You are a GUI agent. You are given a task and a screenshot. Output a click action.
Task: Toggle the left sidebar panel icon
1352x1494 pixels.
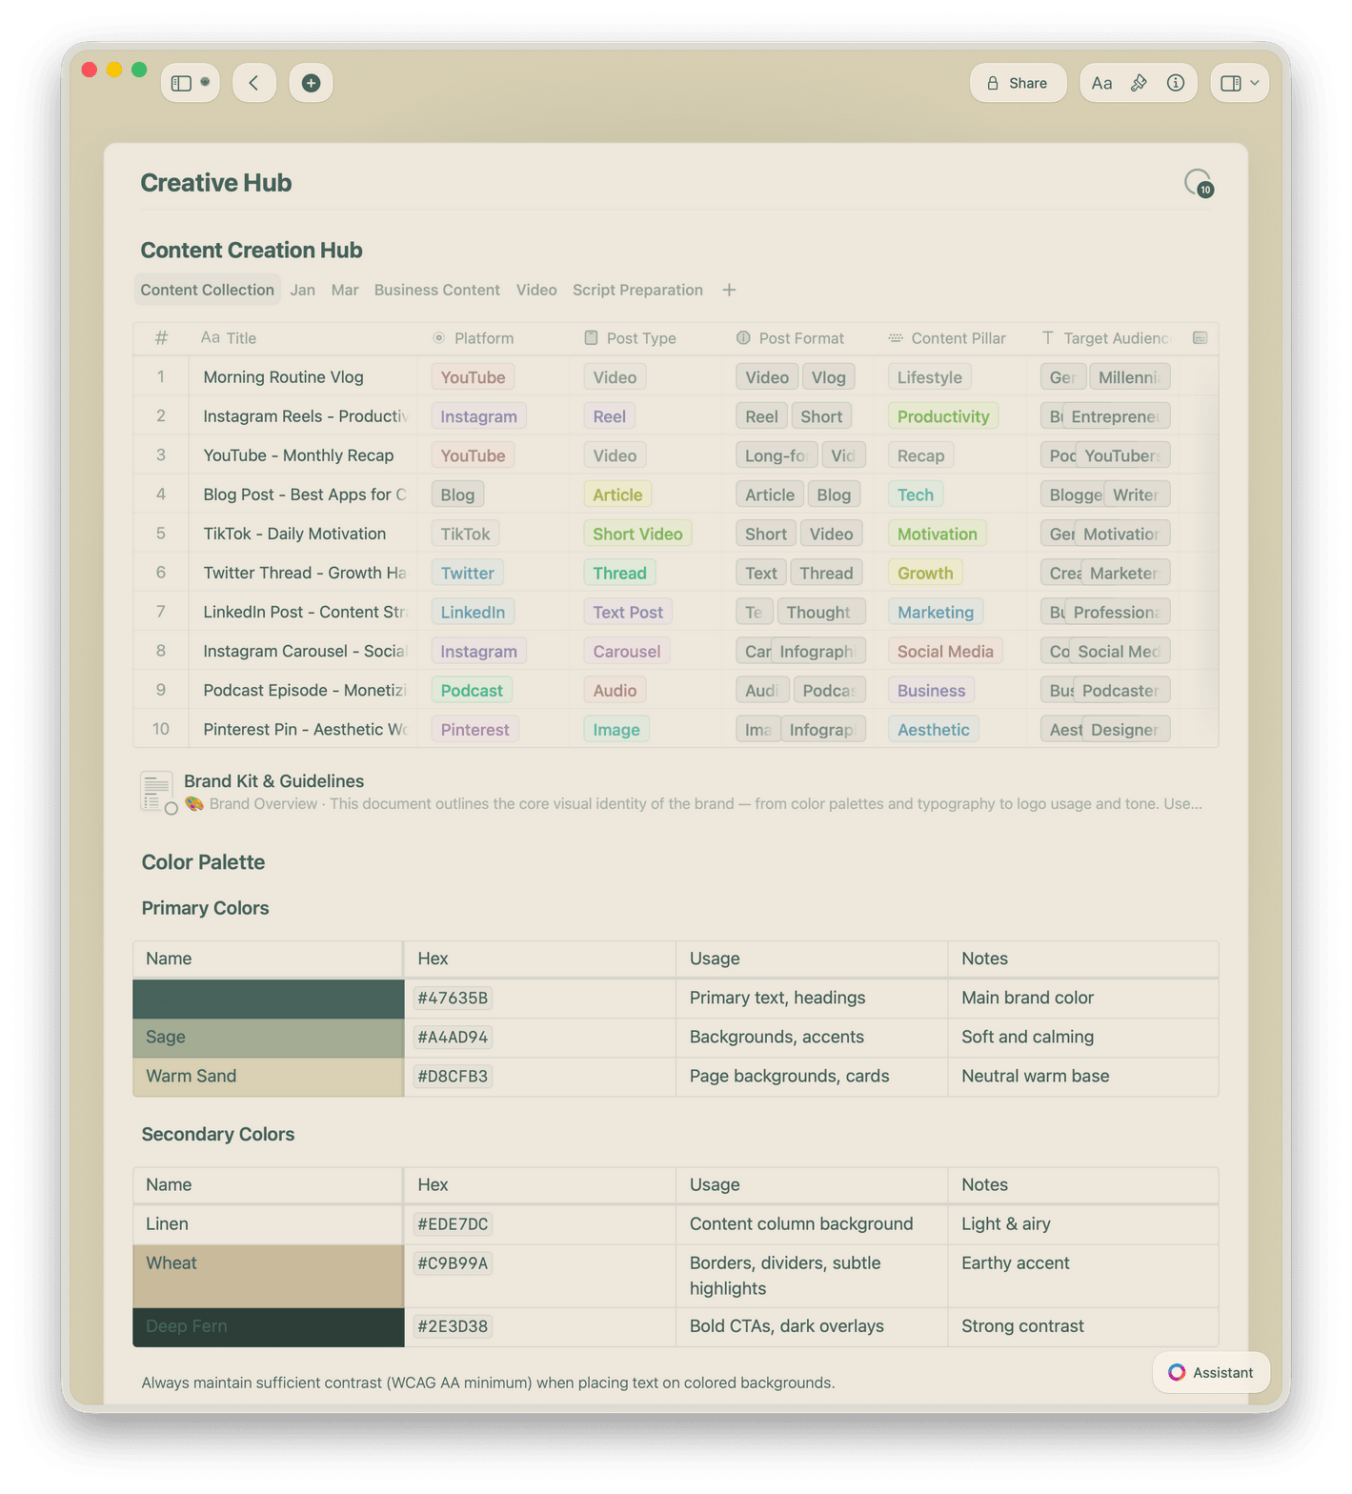181,83
